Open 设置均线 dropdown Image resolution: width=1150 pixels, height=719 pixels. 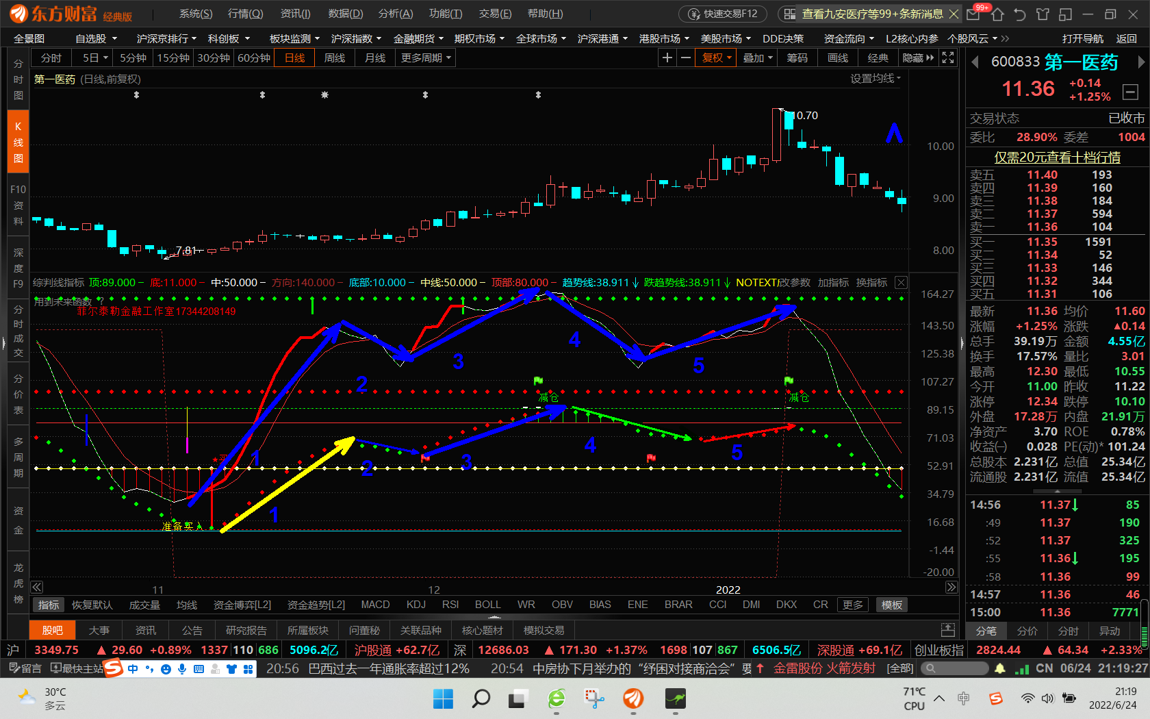876,79
